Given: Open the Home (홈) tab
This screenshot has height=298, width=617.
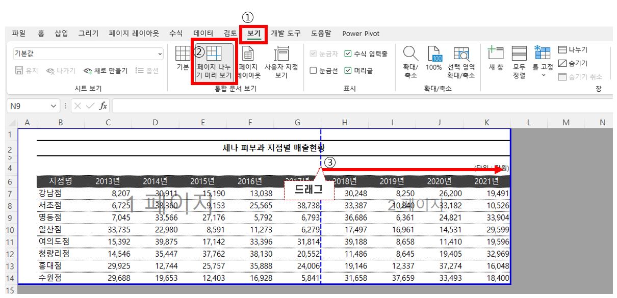Looking at the screenshot, I should click(x=41, y=34).
